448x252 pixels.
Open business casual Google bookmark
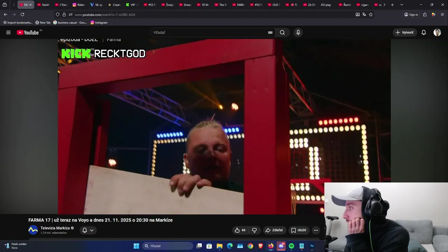pos(70,22)
